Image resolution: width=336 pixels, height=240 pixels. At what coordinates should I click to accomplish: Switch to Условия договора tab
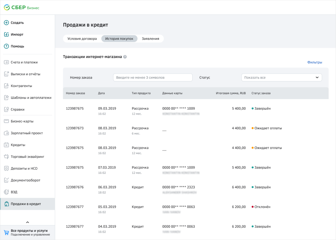pos(82,39)
